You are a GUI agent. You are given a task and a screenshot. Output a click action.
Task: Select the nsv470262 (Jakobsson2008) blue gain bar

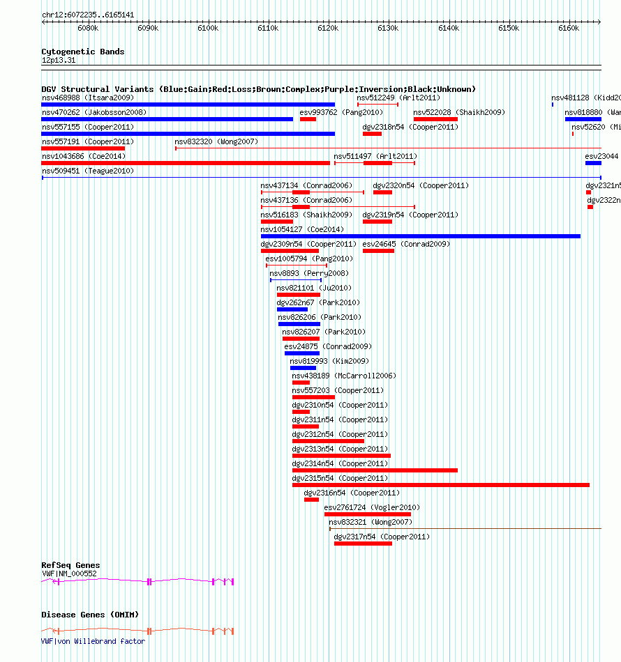pyautogui.click(x=167, y=119)
